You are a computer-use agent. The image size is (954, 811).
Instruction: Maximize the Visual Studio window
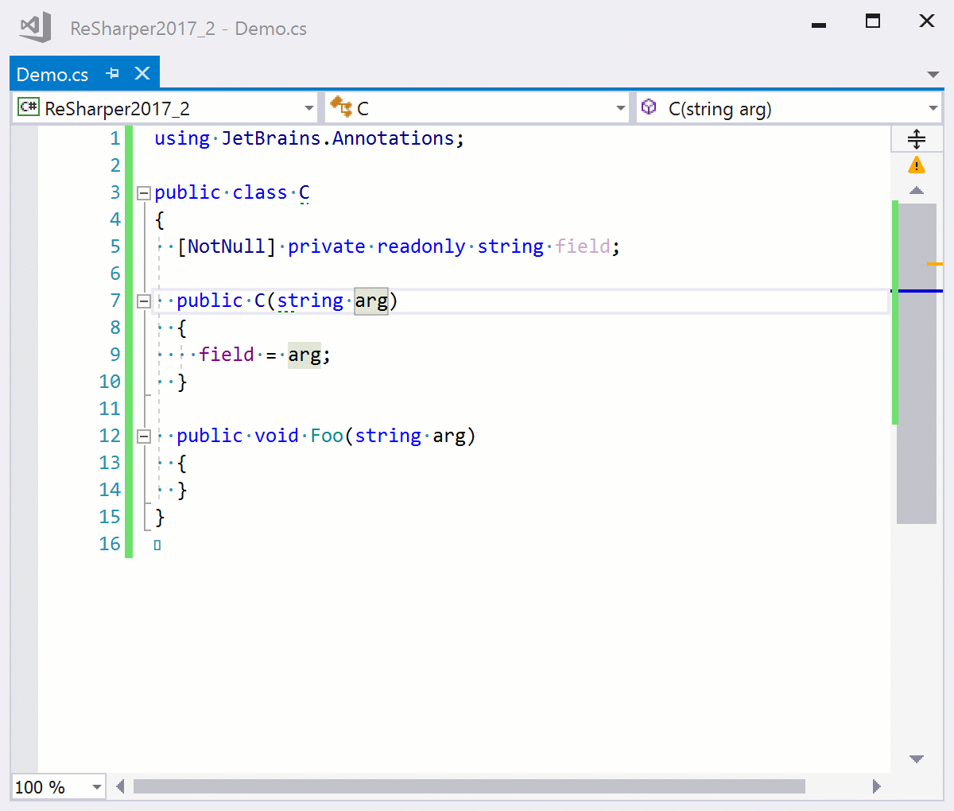coord(873,21)
